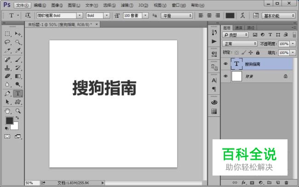Toggle lock transparent pixels
Viewport: 299px width, 187px height.
236,53
